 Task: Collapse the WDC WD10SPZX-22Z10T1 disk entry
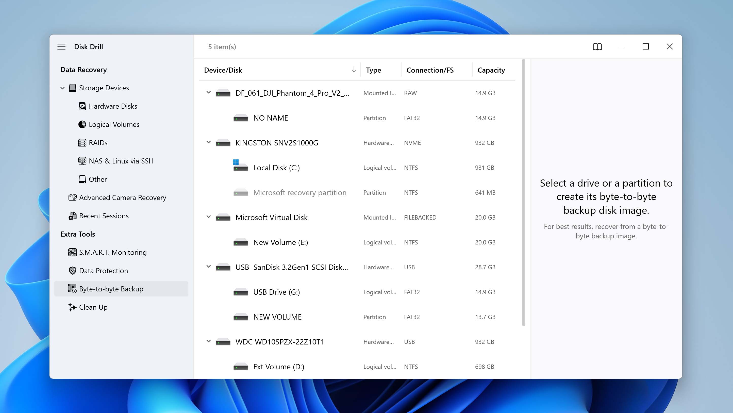[209, 341]
